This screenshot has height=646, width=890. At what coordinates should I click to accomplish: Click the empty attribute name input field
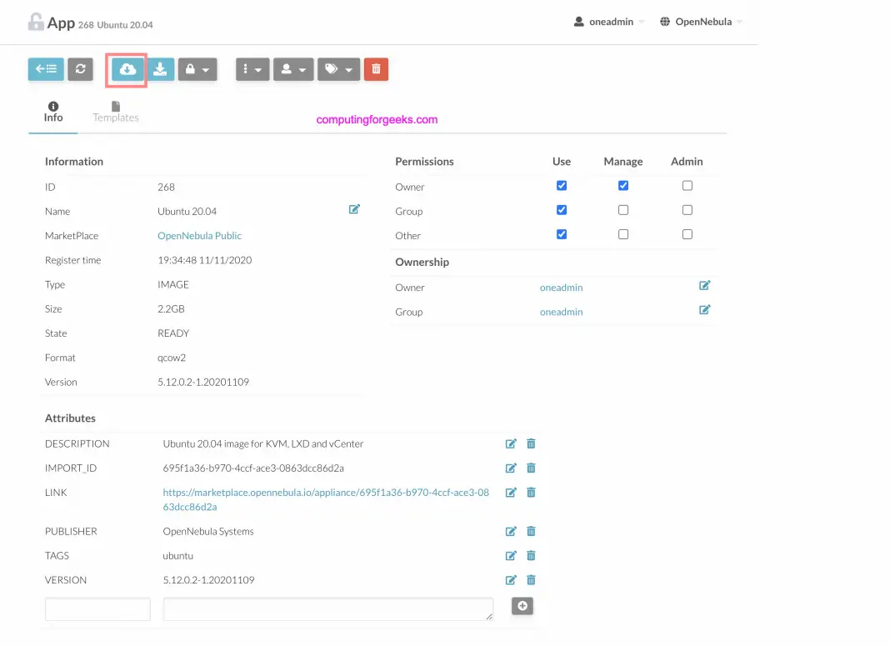(97, 608)
